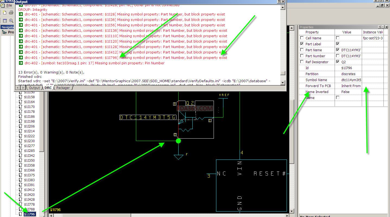Click green arrow icon of $1I128 error
The image size is (390, 217).
tap(21, 47)
